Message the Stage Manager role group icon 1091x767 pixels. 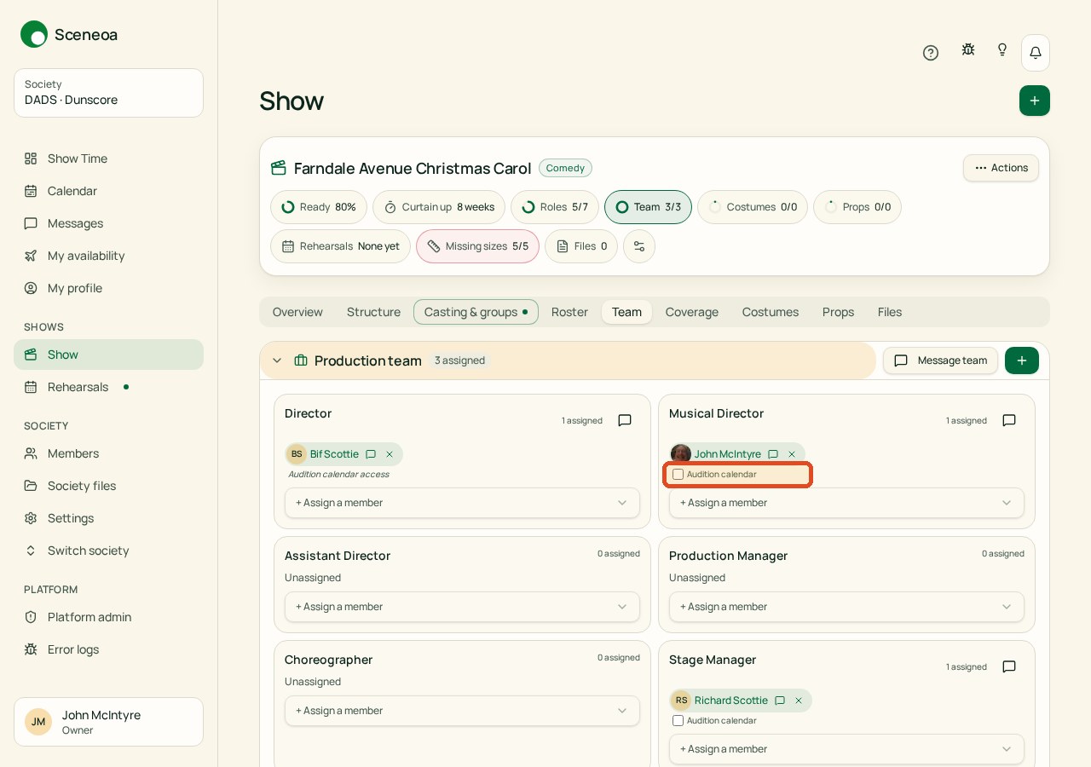[1009, 666]
